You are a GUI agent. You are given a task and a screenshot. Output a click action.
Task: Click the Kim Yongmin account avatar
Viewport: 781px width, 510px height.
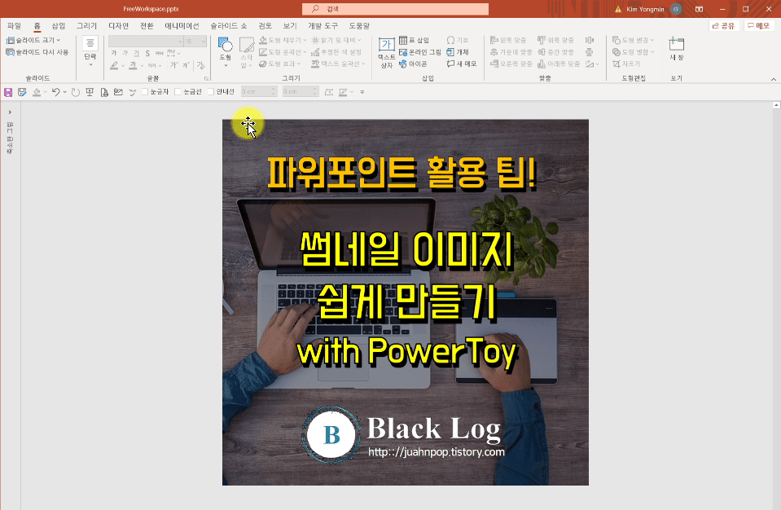point(676,9)
